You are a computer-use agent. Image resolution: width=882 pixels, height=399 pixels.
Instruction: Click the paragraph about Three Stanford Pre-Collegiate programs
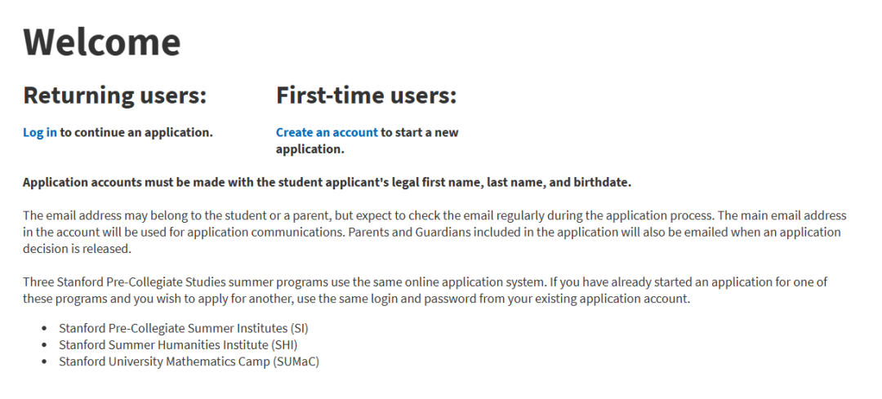425,290
